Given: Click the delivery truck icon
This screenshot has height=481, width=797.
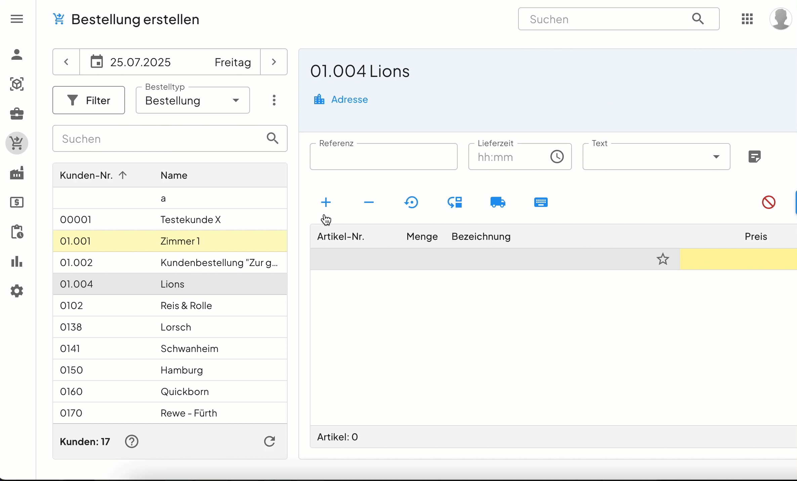Looking at the screenshot, I should 498,202.
